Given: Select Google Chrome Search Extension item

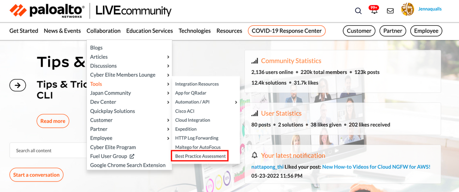Looking at the screenshot, I should tap(128, 165).
